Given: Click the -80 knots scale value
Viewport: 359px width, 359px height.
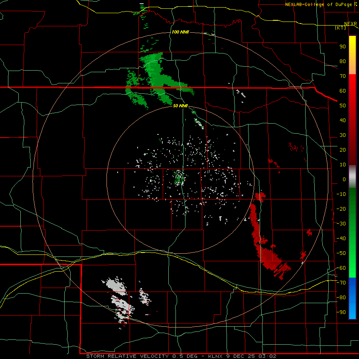Looking at the screenshot, I should tap(341, 298).
